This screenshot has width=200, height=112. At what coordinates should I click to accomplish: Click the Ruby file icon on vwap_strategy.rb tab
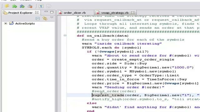click(x=98, y=12)
